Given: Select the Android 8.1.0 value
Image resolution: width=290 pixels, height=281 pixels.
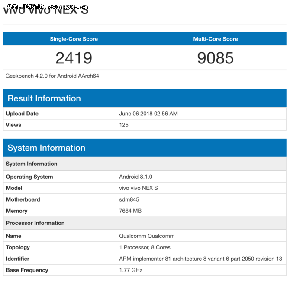Looking at the screenshot, I should click(x=135, y=177).
